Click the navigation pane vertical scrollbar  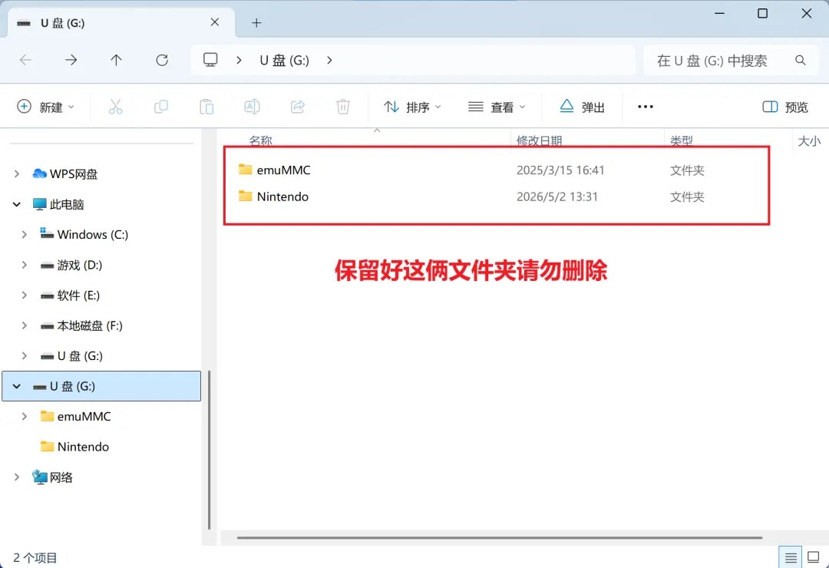(210, 450)
